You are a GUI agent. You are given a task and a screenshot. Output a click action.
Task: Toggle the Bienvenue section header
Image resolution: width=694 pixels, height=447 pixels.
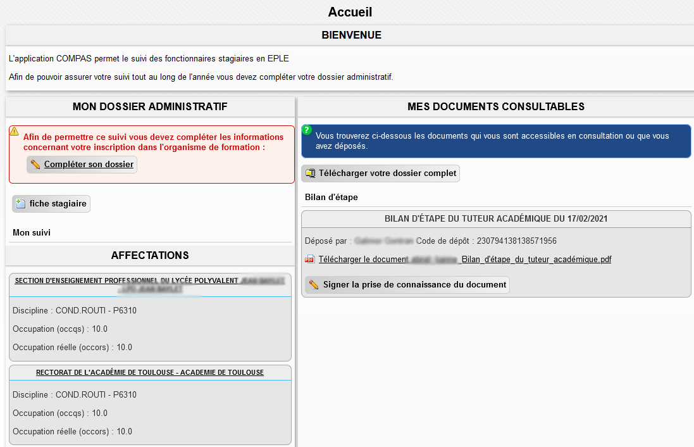[x=351, y=35]
